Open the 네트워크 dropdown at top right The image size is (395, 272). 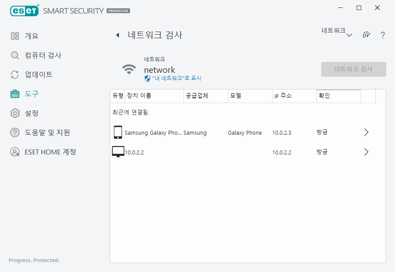[x=337, y=32]
